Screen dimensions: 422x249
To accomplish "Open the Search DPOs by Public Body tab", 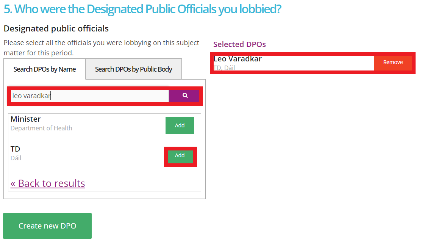I will (x=133, y=69).
